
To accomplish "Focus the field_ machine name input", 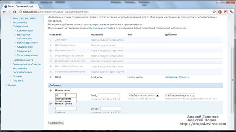I will point(109,95).
